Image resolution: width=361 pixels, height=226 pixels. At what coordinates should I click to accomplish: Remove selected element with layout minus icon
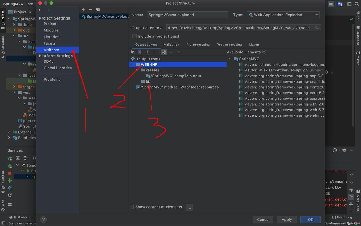pos(155,52)
